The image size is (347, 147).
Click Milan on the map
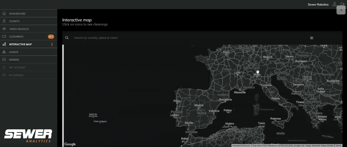click(x=257, y=74)
